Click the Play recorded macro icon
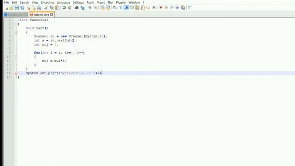Image resolution: width=295 pixels, height=166 pixels. click(172, 8)
